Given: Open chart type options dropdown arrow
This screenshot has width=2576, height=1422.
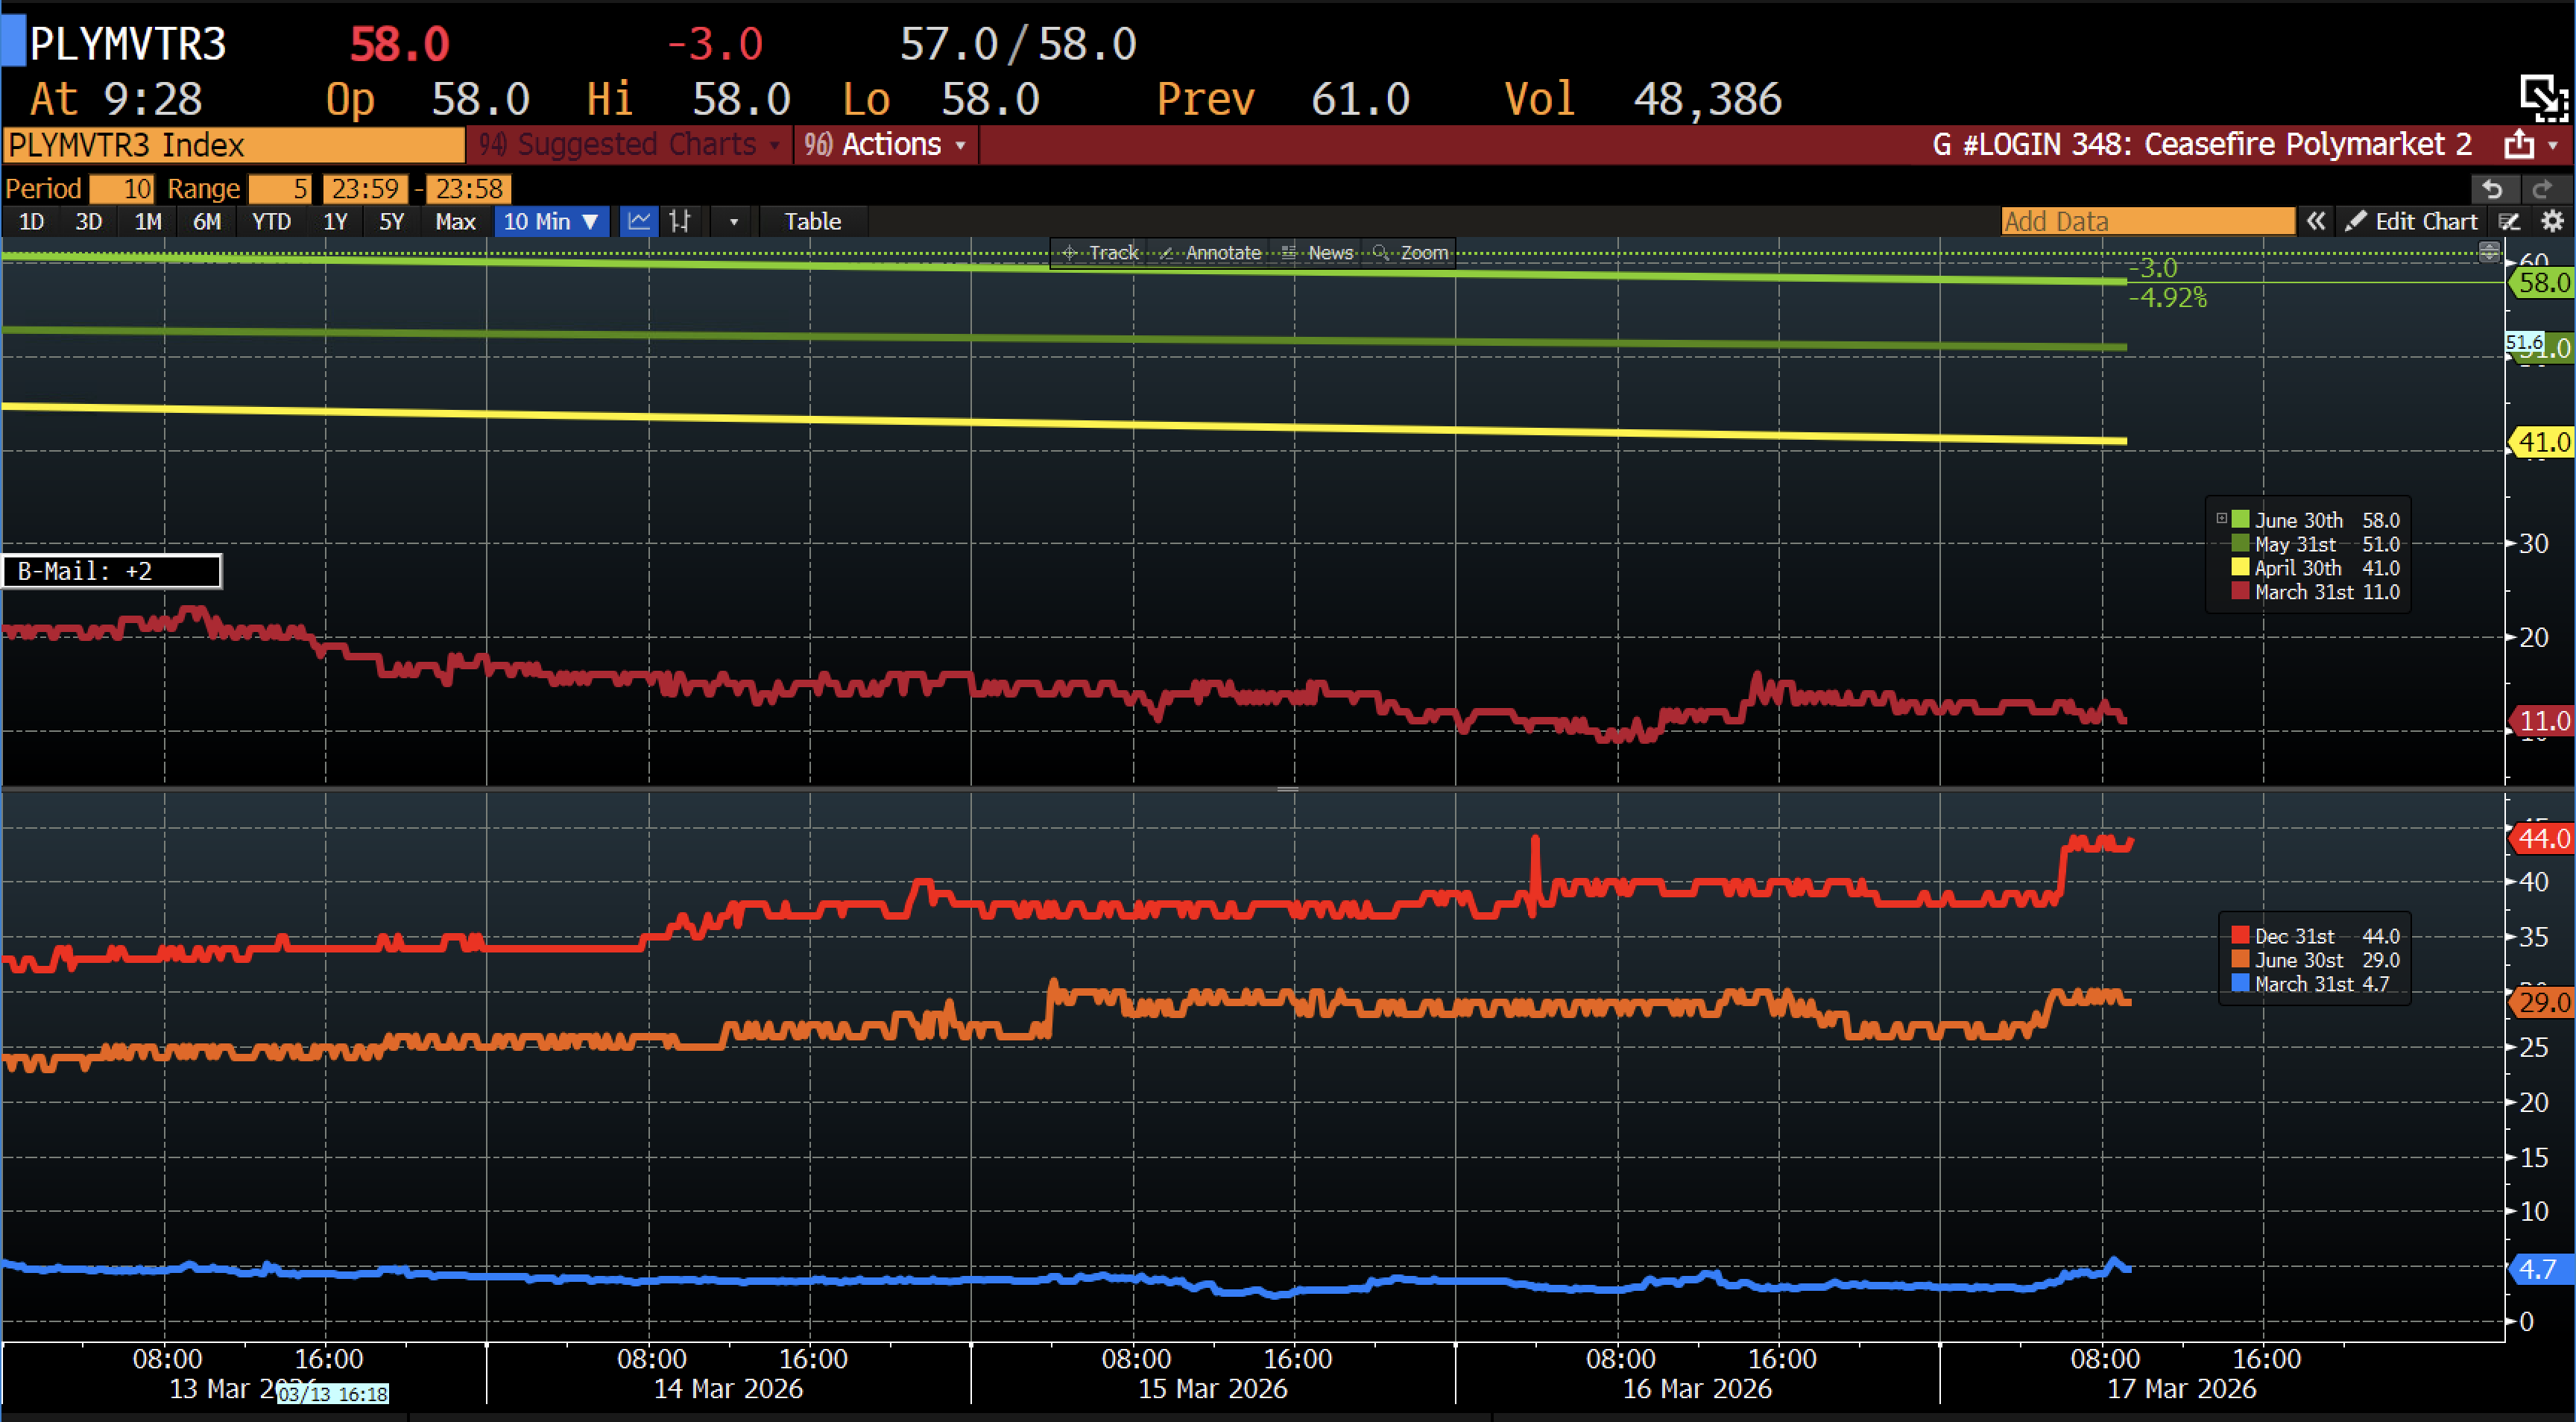Looking at the screenshot, I should 734,221.
